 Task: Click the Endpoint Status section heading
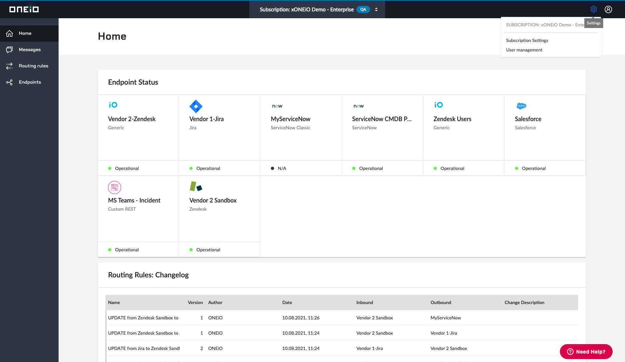tap(133, 82)
